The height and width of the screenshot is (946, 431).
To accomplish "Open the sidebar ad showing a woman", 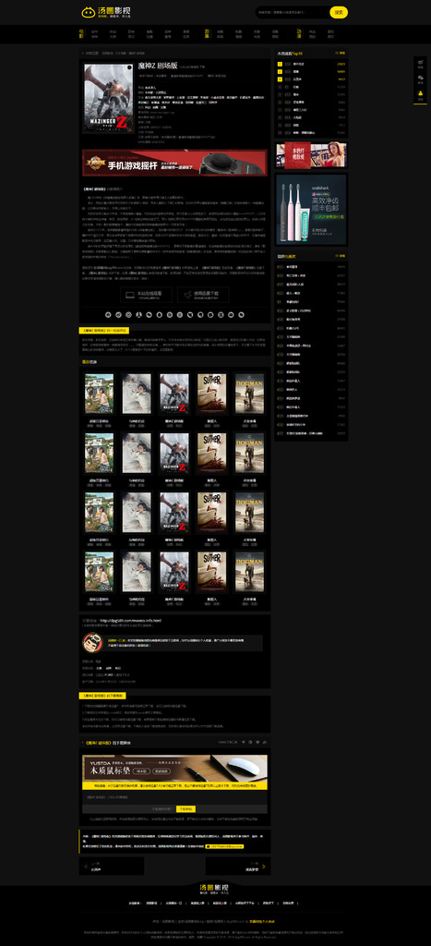I will pyautogui.click(x=311, y=154).
